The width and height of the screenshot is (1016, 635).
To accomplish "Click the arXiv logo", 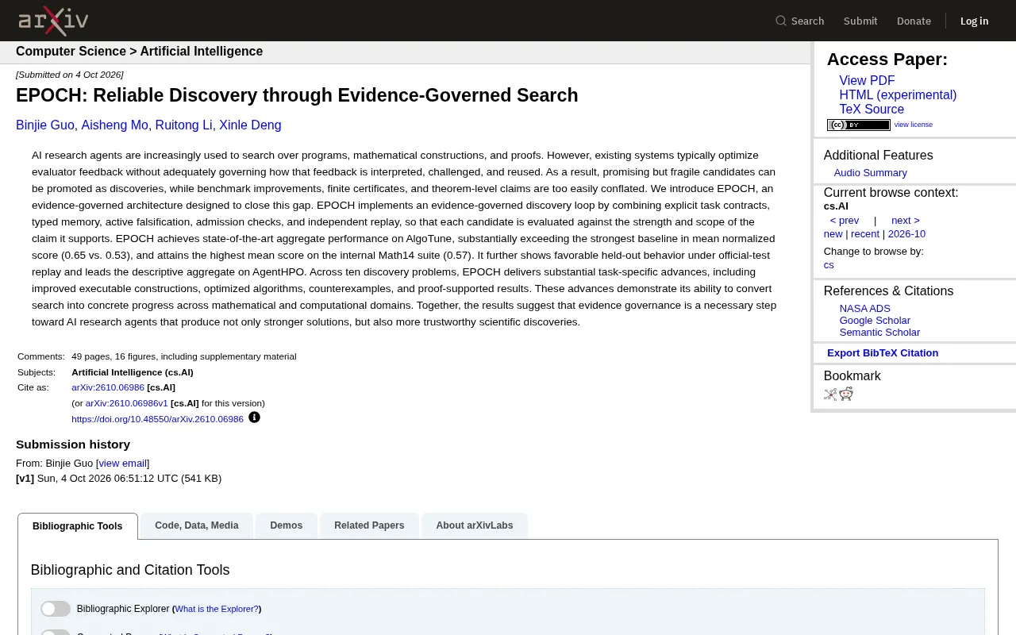I will pyautogui.click(x=53, y=21).
